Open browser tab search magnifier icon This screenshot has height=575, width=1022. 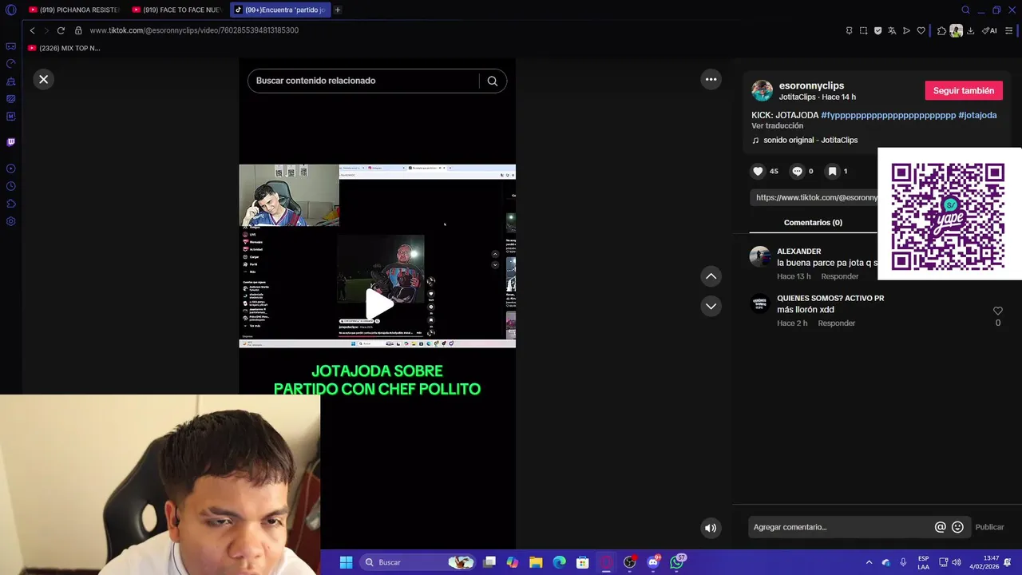tap(965, 10)
